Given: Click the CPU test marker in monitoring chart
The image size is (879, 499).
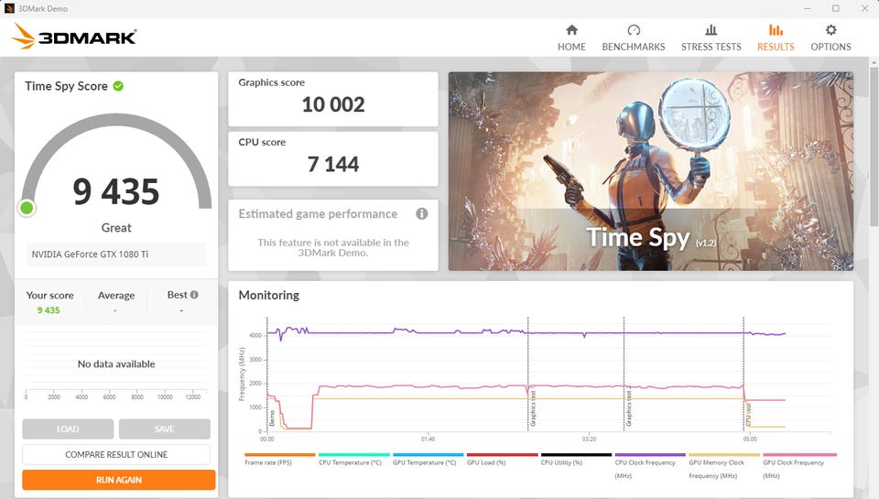Looking at the screenshot, I should pyautogui.click(x=748, y=414).
